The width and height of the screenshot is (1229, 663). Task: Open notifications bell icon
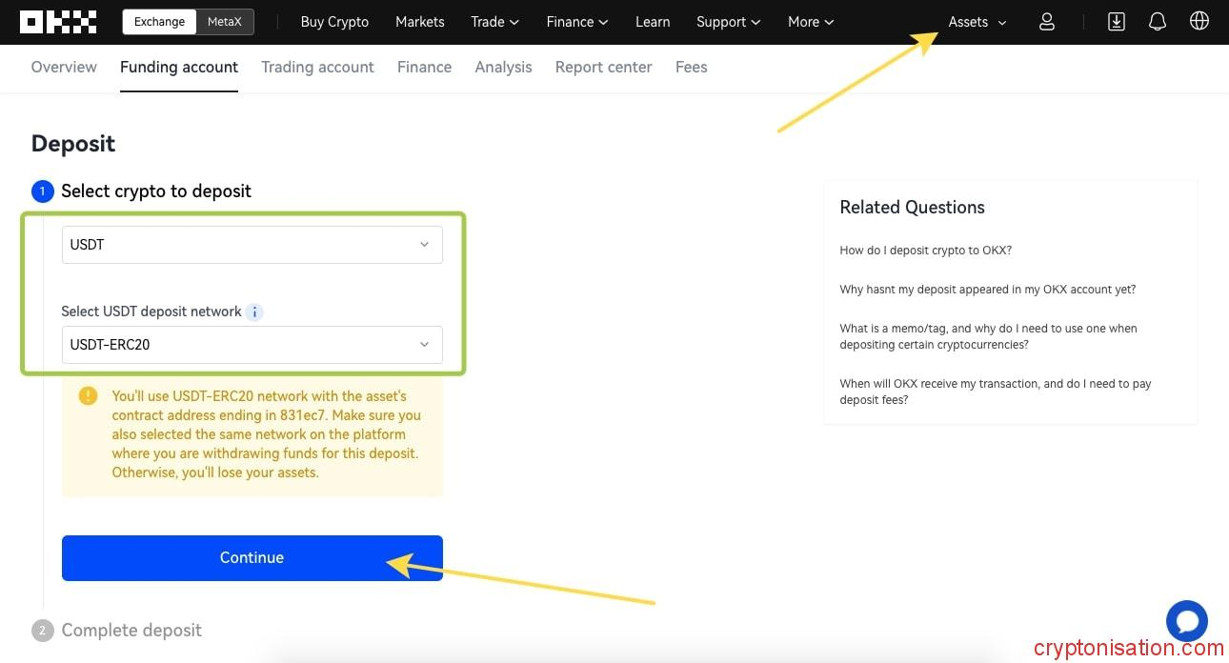pyautogui.click(x=1157, y=22)
